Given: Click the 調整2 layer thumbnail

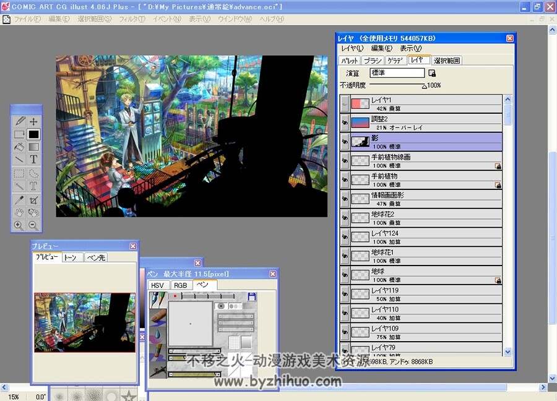Looking at the screenshot, I should point(360,123).
